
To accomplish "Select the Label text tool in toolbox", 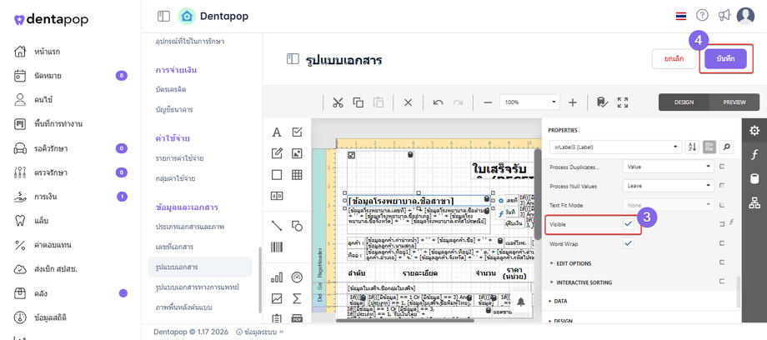I will pyautogui.click(x=277, y=132).
